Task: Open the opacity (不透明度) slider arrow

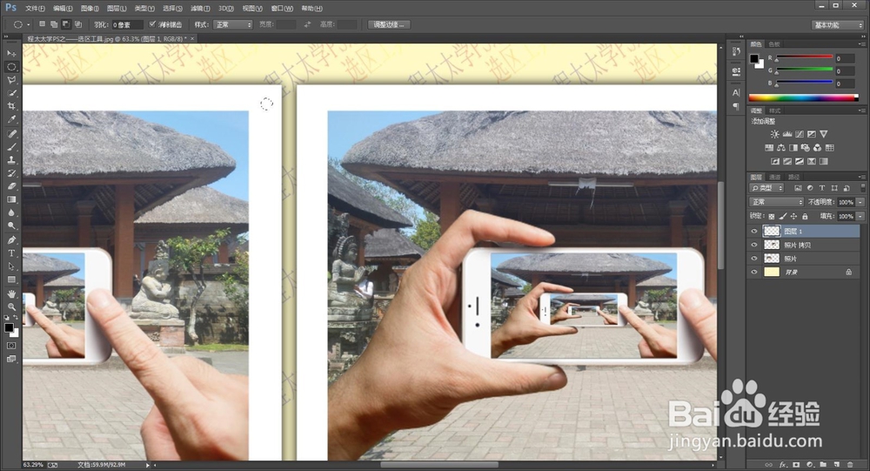Action: (x=860, y=202)
